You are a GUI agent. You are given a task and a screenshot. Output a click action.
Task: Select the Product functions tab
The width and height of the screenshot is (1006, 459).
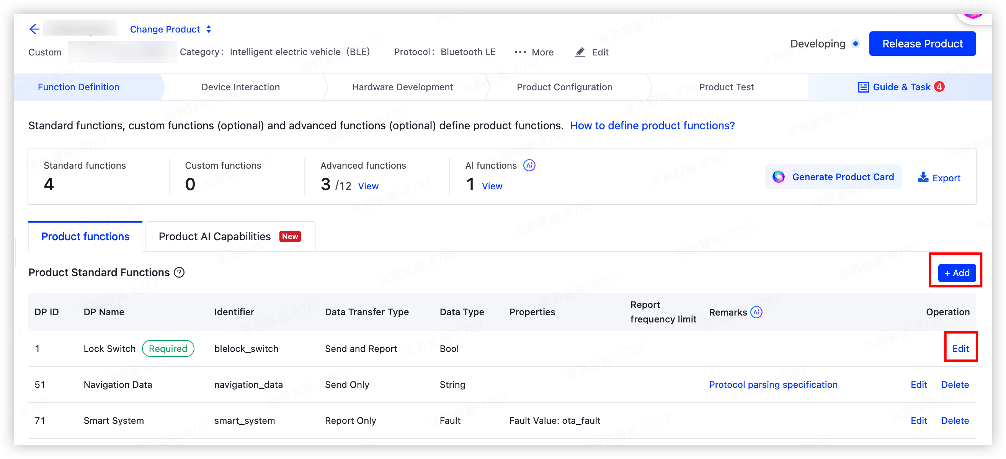tap(85, 236)
